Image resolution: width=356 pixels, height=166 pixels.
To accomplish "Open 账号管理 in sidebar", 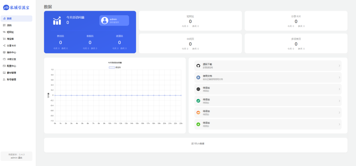I will coord(11,79).
